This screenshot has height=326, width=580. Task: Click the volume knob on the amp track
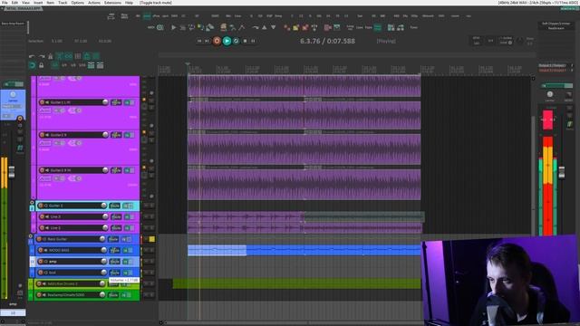[x=104, y=262]
